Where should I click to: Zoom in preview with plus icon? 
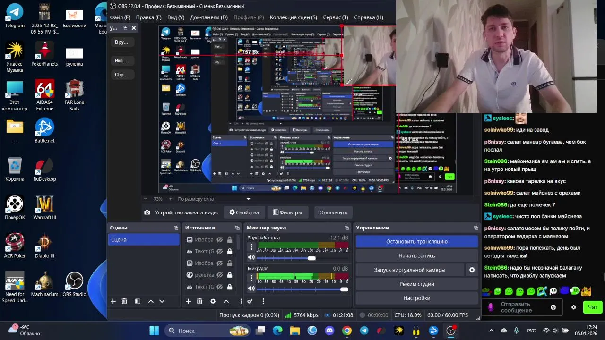pyautogui.click(x=171, y=199)
